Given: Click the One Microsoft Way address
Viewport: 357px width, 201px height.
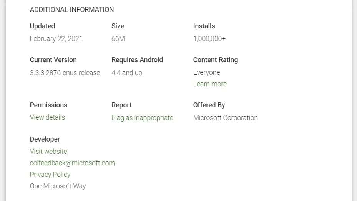Looking at the screenshot, I should (x=58, y=186).
